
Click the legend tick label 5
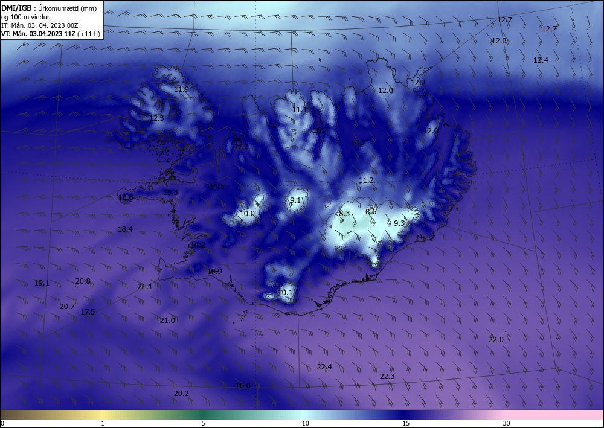coord(203,423)
